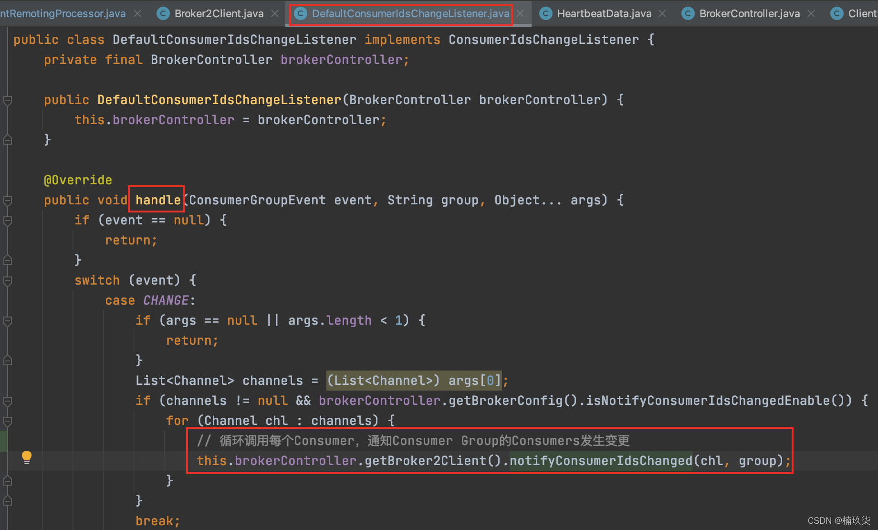Click the yellow lightbulb quick-fix icon
Image resolution: width=878 pixels, height=530 pixels.
[27, 457]
